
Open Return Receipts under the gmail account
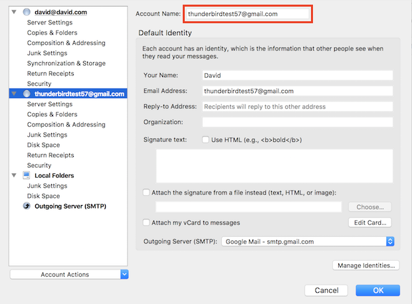(51, 155)
